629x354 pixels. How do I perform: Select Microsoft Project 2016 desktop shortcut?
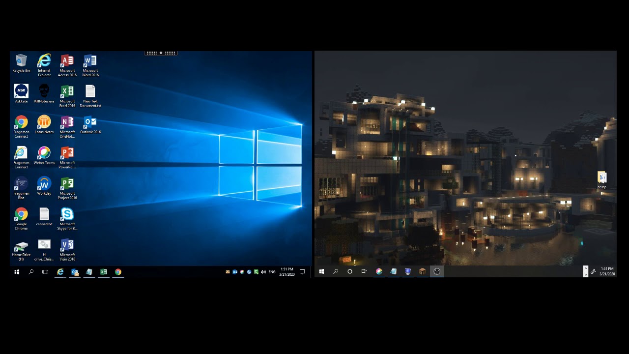(x=67, y=188)
